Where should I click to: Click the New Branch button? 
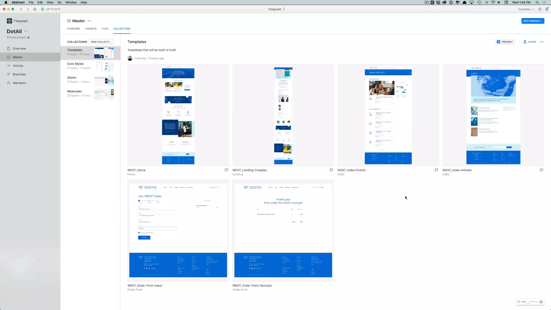pos(532,21)
